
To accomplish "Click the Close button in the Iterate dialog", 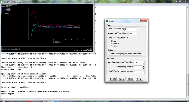I will (130, 79).
